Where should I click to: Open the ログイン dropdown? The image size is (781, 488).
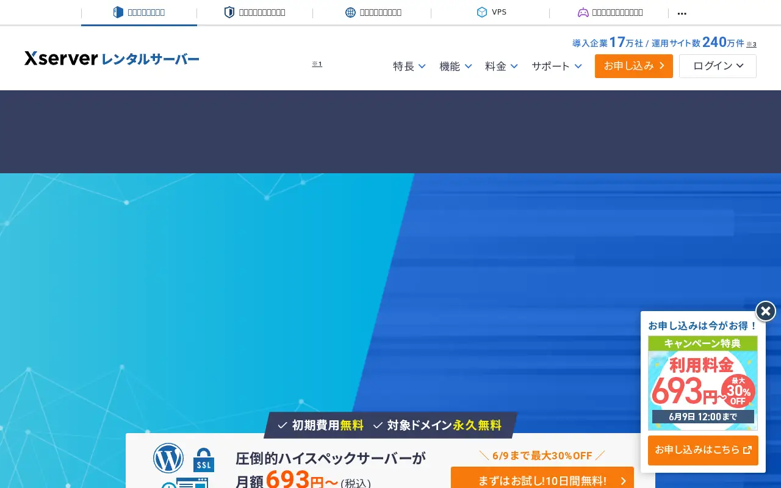tap(718, 66)
